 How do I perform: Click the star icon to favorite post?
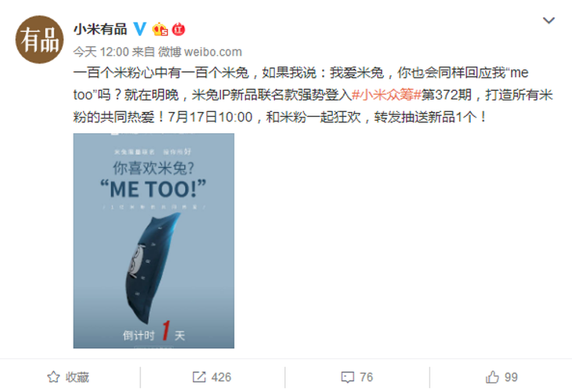53,377
